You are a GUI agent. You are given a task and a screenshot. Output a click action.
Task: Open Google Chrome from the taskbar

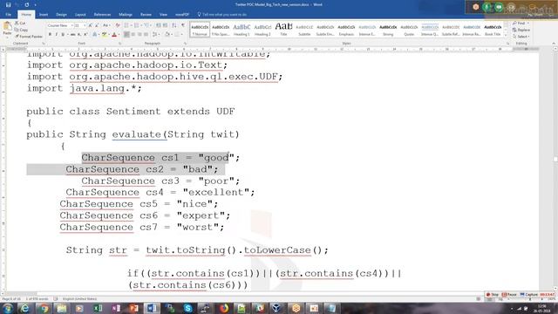[x=44, y=308]
